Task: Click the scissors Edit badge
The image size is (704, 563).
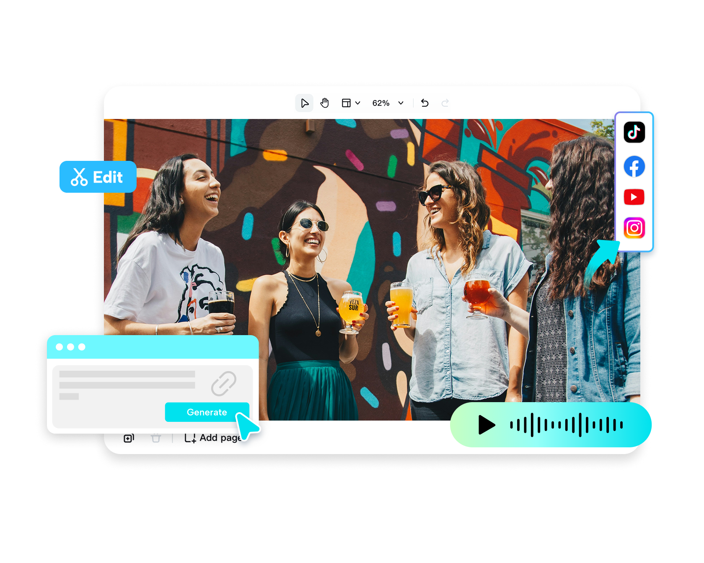Action: click(98, 177)
